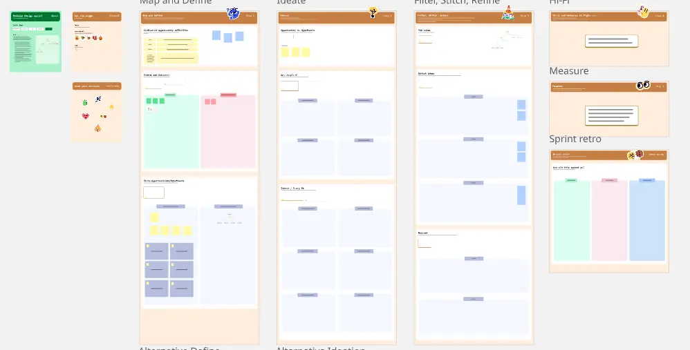The height and width of the screenshot is (350, 690).
Task: Click the pink column in Sprint retro
Action: (x=608, y=220)
